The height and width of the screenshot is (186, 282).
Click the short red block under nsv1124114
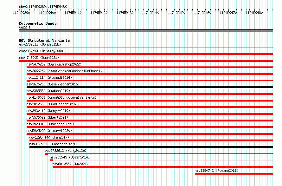[28, 81]
